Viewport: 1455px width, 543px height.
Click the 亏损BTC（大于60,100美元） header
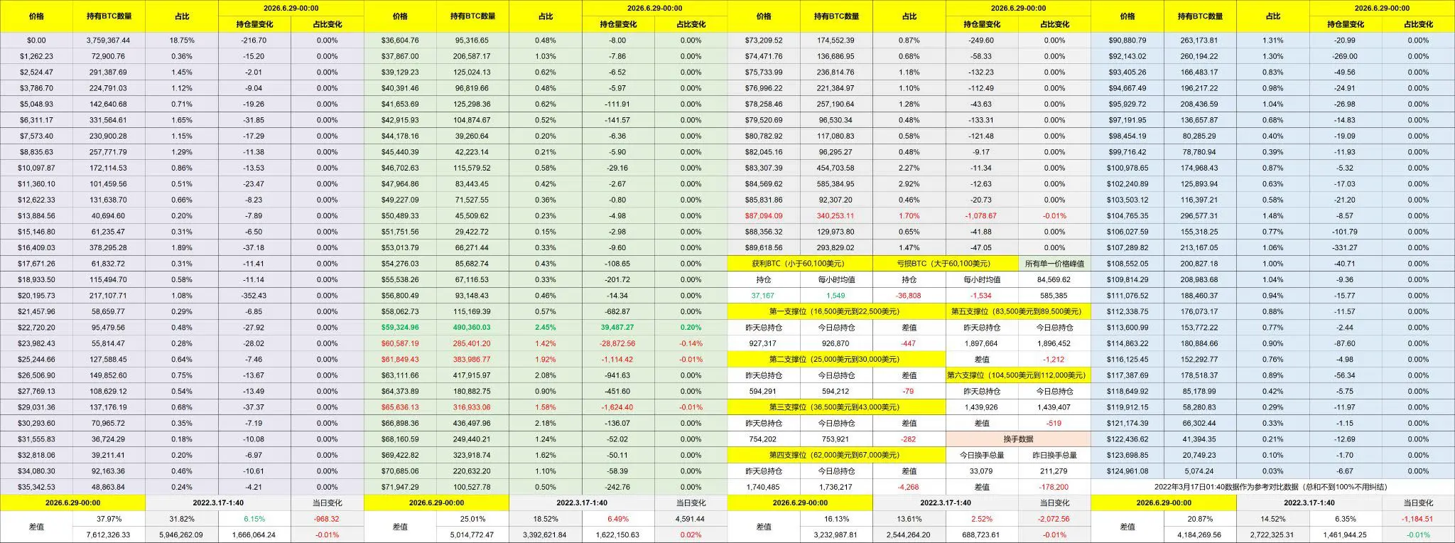[x=945, y=264]
